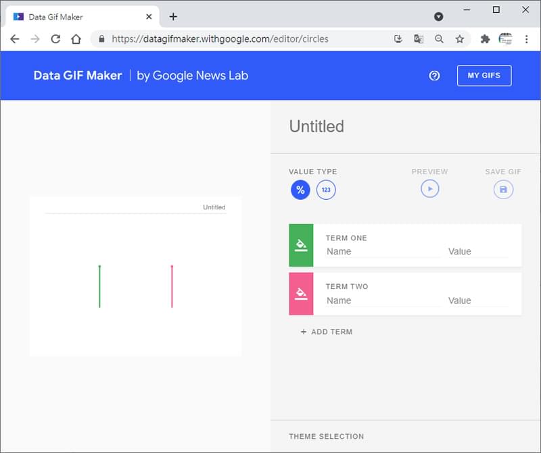541x453 pixels.
Task: Maximize the browser window
Action: coord(496,9)
